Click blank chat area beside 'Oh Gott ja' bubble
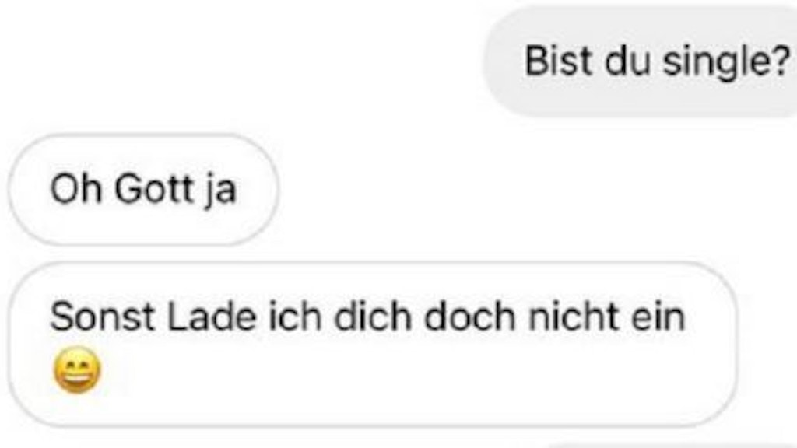 pyautogui.click(x=508, y=190)
